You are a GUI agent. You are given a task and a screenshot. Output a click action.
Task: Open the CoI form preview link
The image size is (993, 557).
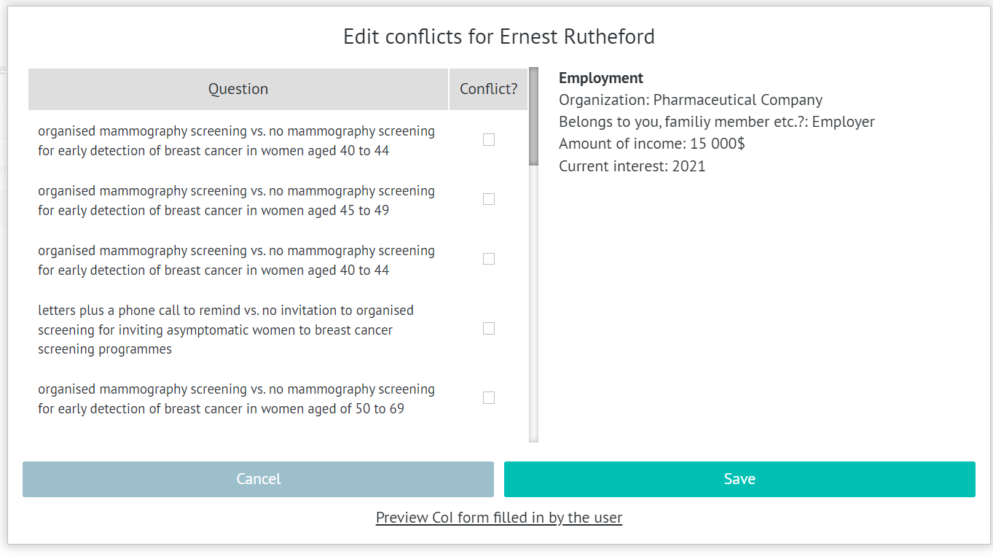click(x=499, y=517)
